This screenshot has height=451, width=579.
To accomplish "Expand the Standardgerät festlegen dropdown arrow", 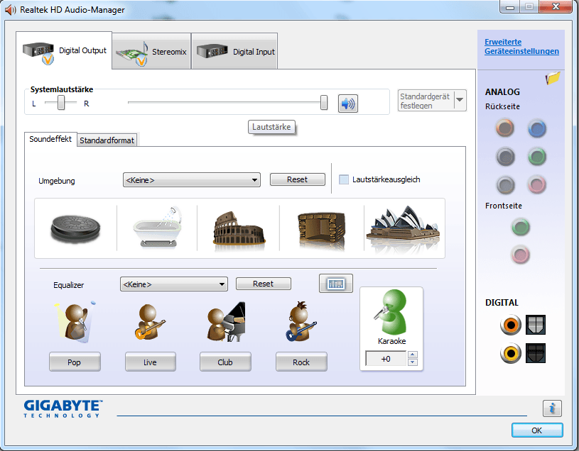I will tap(460, 100).
